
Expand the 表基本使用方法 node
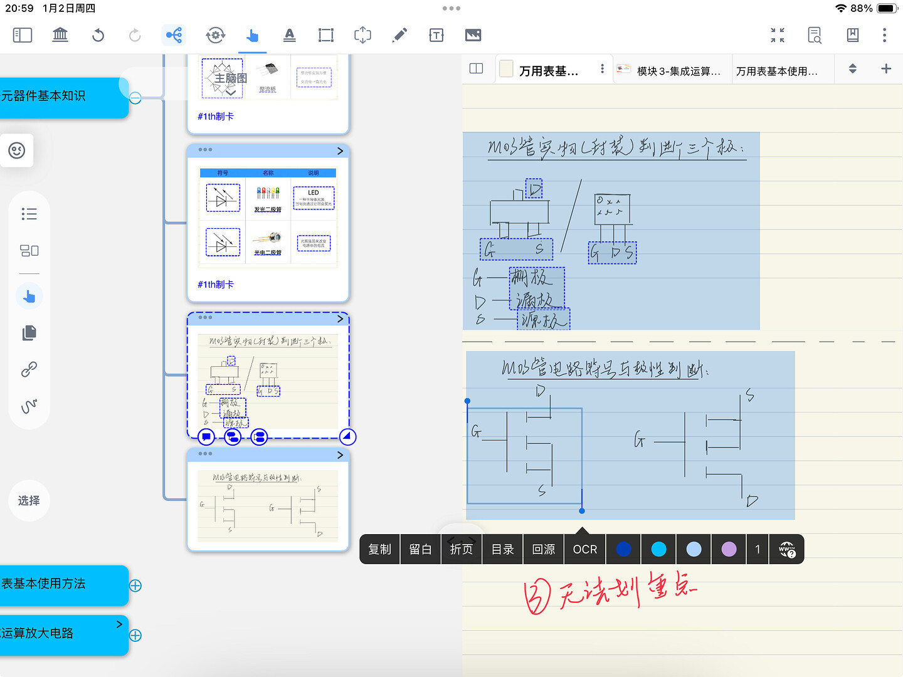(135, 585)
